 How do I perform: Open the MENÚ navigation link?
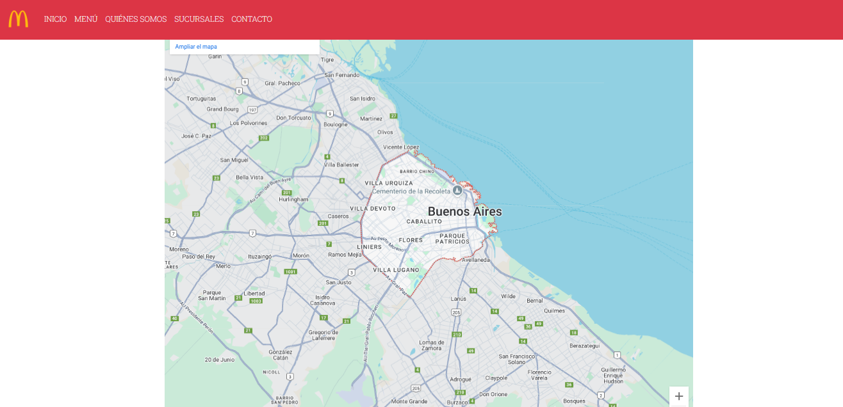86,19
